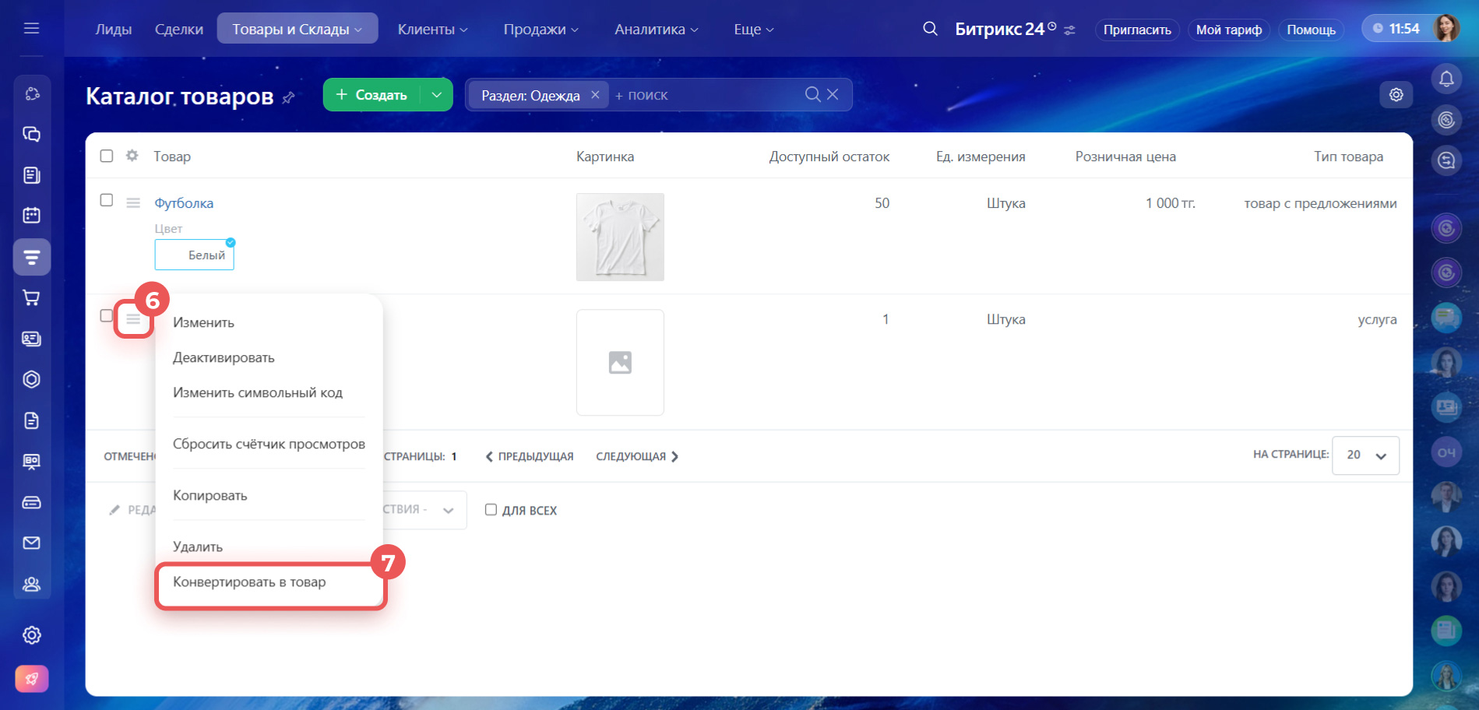Expand the Товары и Склады menu
Image resolution: width=1479 pixels, height=710 pixels.
tap(297, 29)
